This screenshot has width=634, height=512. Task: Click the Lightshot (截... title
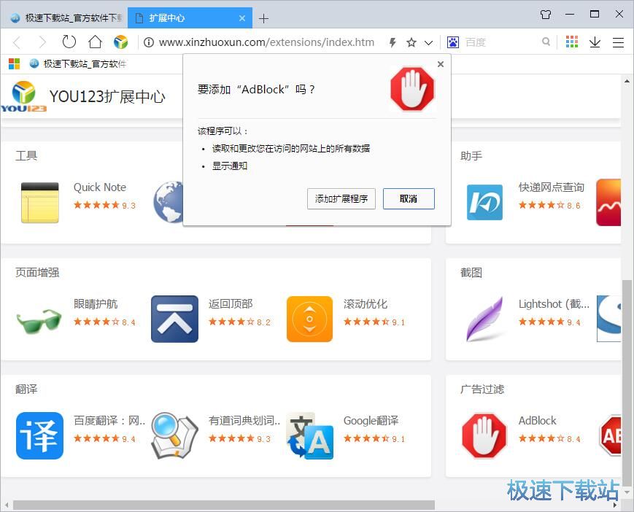point(554,304)
